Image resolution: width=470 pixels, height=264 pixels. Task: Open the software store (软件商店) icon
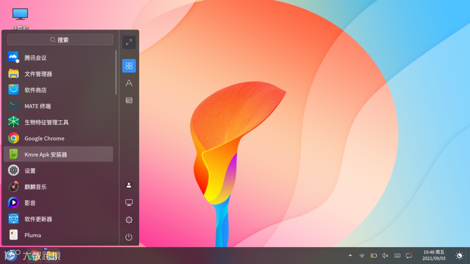[x=13, y=90]
